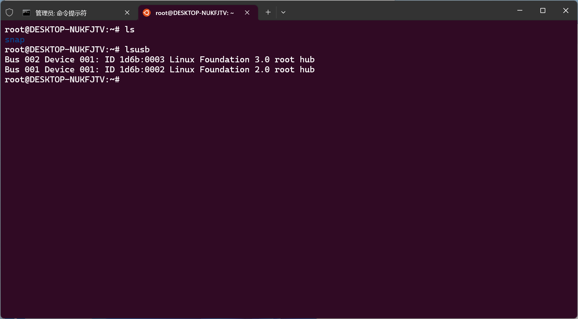Screen dimensions: 578x319
Task: Close the Command Prompt tab
Action: coord(127,12)
